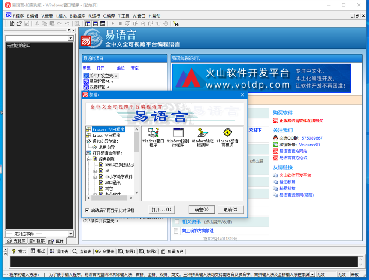369x280 pixels.
Task: Select 串口通讯 tree item
Action: (x=113, y=183)
